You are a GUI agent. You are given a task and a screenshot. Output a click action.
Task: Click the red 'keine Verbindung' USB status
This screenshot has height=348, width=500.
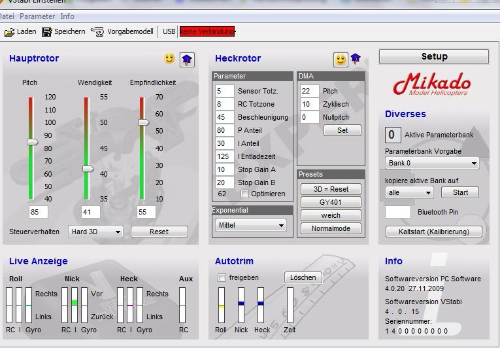coord(207,31)
